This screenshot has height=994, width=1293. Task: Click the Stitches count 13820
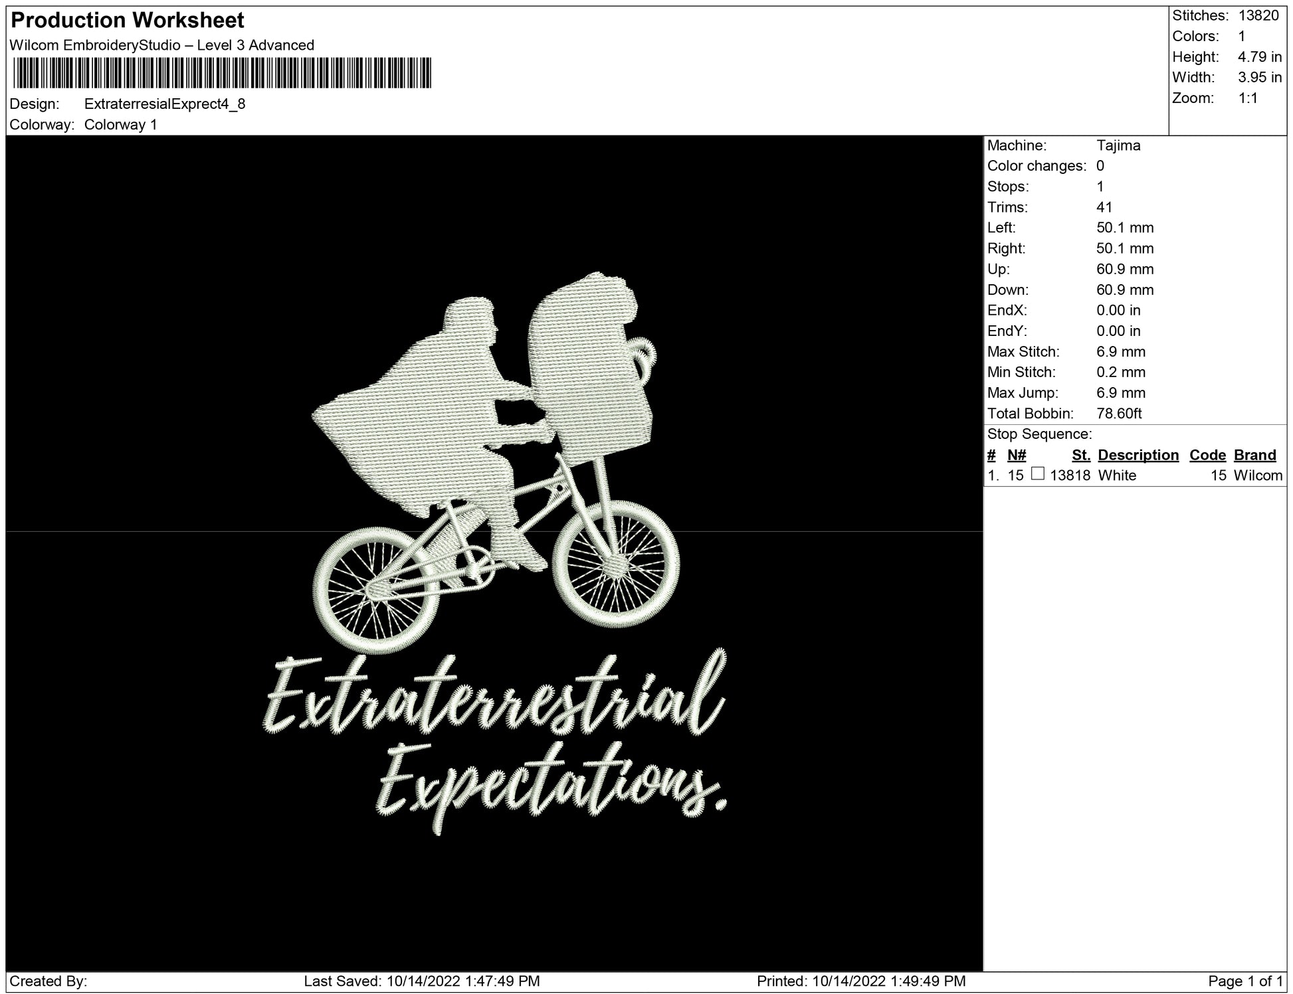[x=1258, y=16]
